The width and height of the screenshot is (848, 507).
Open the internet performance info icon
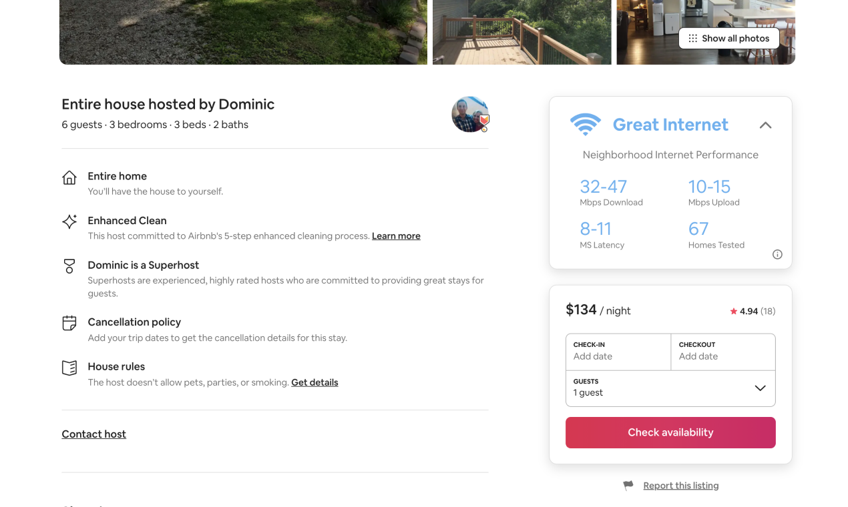777,254
